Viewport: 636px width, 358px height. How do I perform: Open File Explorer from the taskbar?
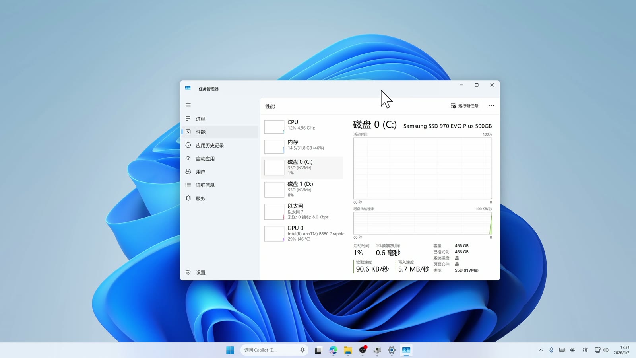348,350
